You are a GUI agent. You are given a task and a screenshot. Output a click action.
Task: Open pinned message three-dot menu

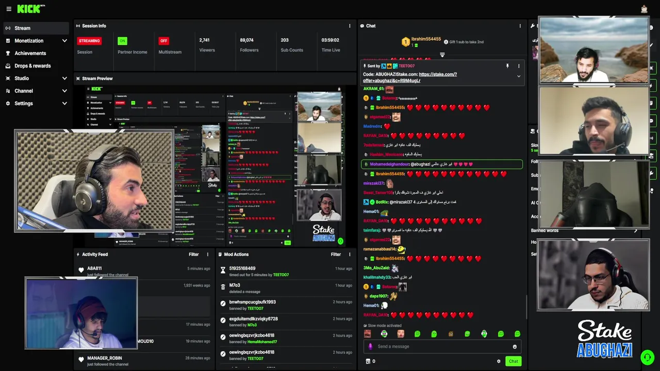pyautogui.click(x=519, y=66)
